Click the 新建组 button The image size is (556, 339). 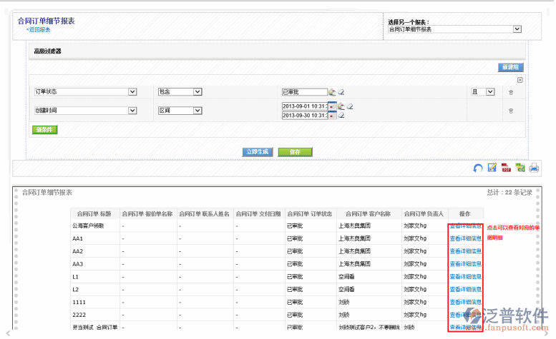pyautogui.click(x=510, y=67)
